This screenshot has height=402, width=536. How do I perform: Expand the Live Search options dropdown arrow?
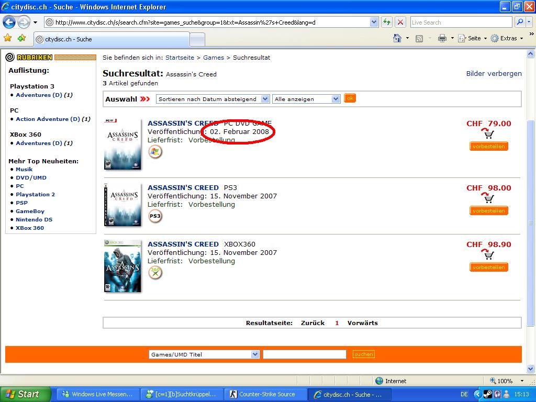[x=529, y=22]
